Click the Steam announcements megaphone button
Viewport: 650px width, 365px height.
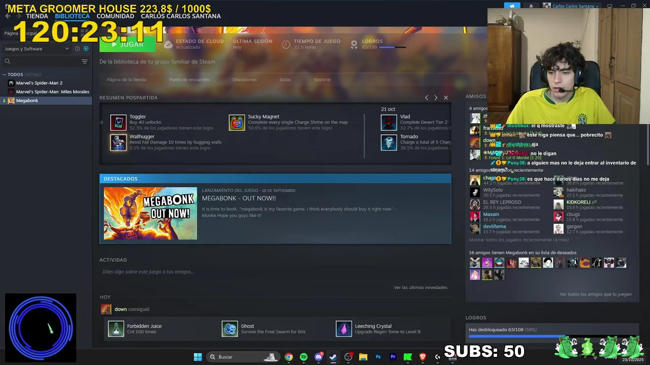click(512, 6)
